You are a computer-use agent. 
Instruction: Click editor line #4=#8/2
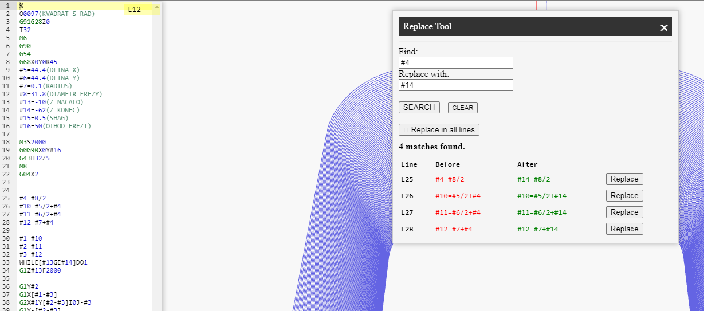(33, 198)
